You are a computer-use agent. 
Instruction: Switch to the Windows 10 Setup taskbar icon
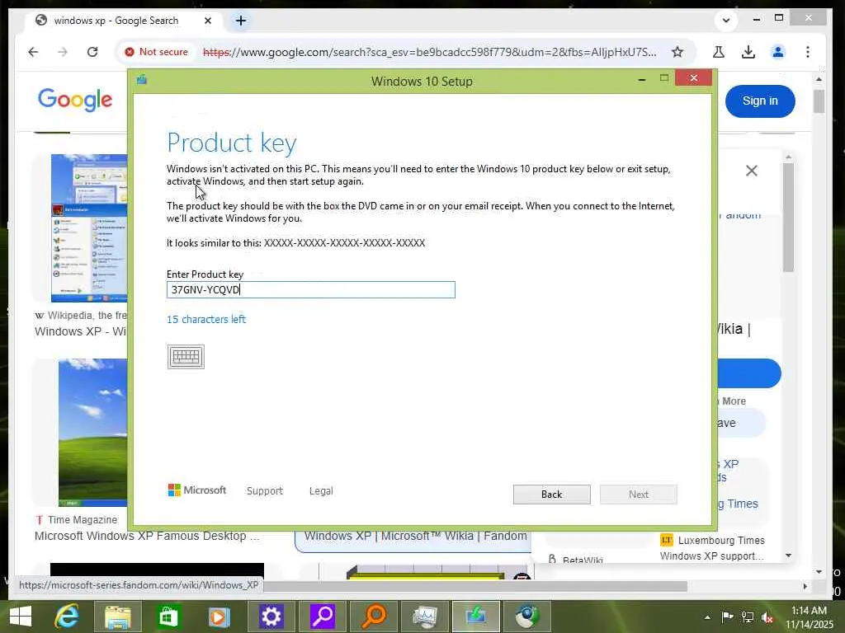pyautogui.click(x=476, y=617)
